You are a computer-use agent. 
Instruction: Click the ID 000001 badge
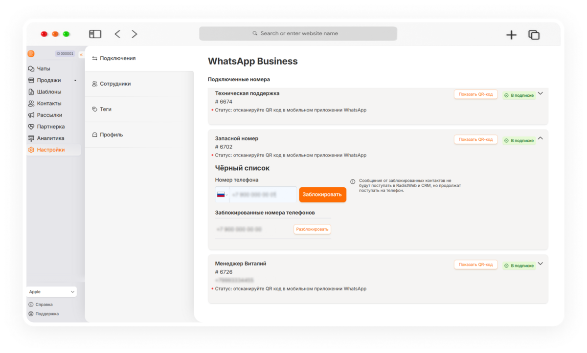[x=65, y=54]
